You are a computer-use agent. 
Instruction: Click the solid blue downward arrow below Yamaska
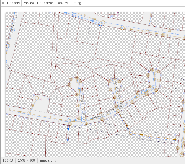point(68,130)
